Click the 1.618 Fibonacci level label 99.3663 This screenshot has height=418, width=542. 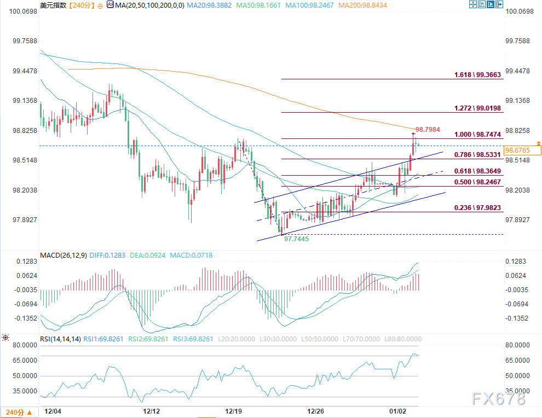[477, 75]
